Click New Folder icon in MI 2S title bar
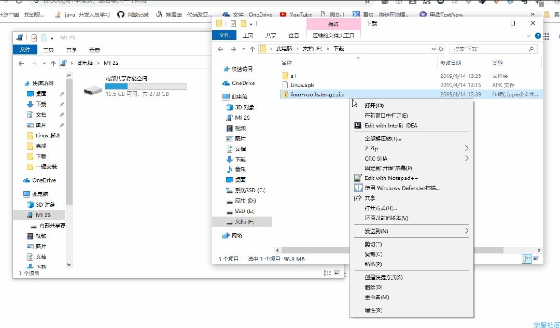The width and height of the screenshot is (560, 328). coord(44,37)
